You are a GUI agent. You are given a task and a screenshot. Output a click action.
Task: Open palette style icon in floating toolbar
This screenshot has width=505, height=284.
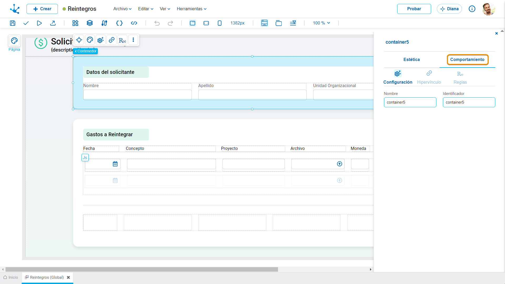pyautogui.click(x=90, y=40)
